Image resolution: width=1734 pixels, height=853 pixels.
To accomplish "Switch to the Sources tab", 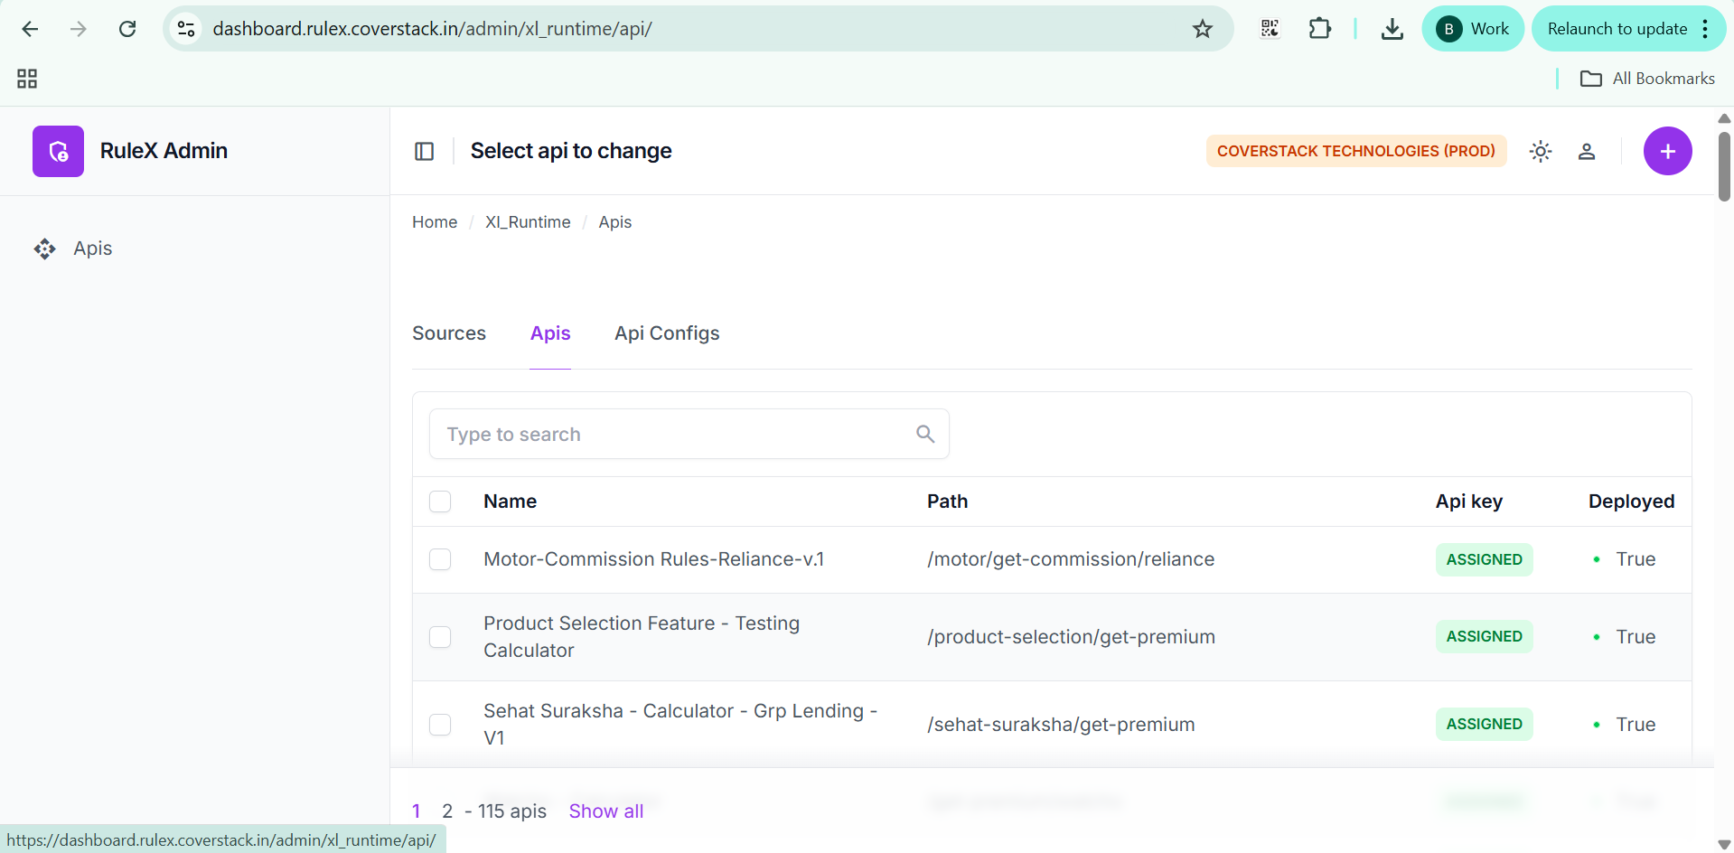I will click(449, 333).
